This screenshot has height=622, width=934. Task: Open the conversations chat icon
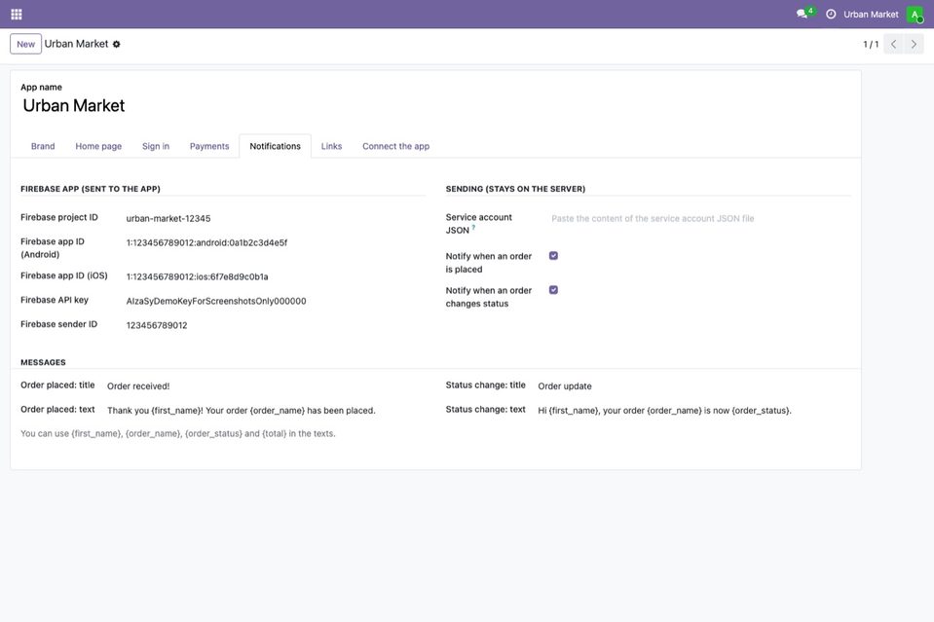[x=803, y=14]
